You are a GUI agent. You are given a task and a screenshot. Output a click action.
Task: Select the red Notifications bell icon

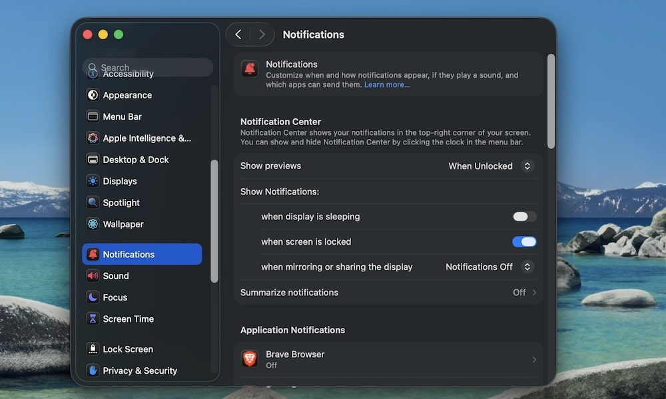point(93,254)
